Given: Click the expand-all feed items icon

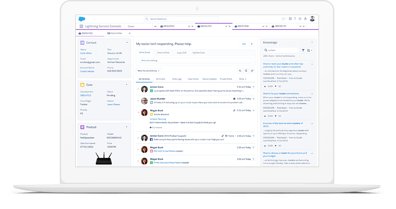Looking at the screenshot, I should point(246,71).
